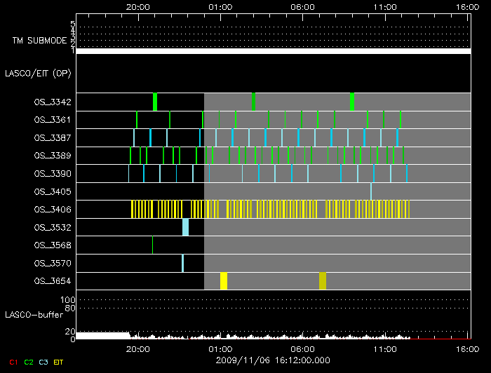Click the cyan marker in the OS_3570 row
Image resolution: width=491 pixels, height=373 pixels.
tap(182, 263)
